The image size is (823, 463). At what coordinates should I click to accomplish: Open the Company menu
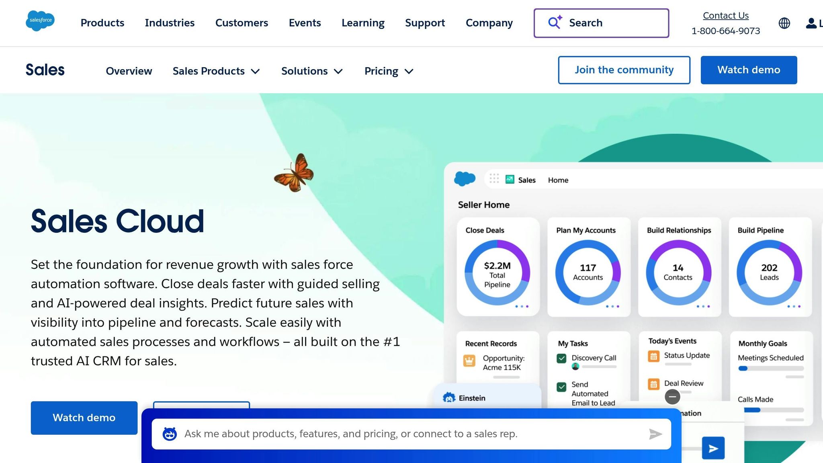coord(489,23)
